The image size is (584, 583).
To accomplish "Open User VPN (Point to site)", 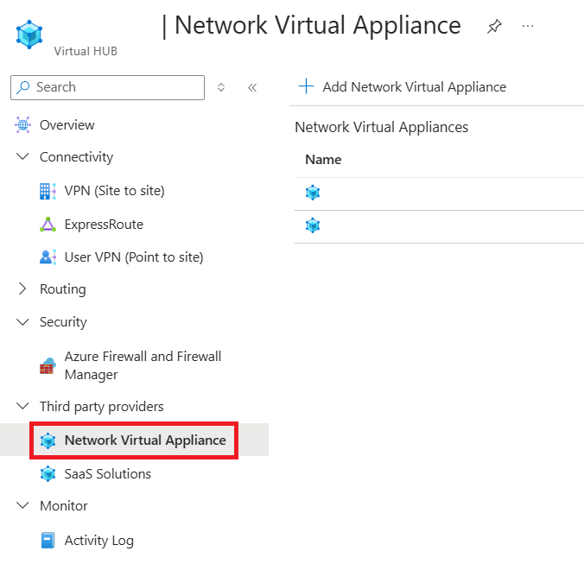I will [134, 257].
